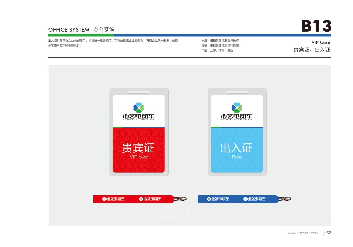Click the 印刷 specification line

click(217, 50)
